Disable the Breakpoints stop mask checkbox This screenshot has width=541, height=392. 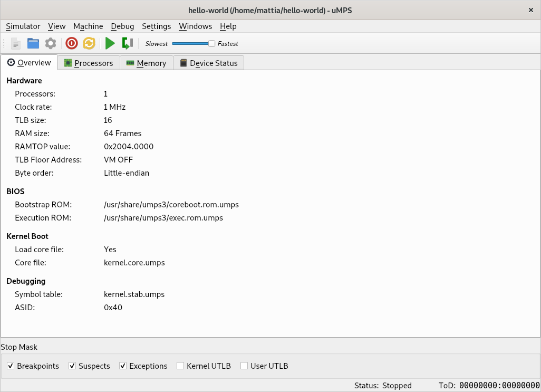(11, 366)
